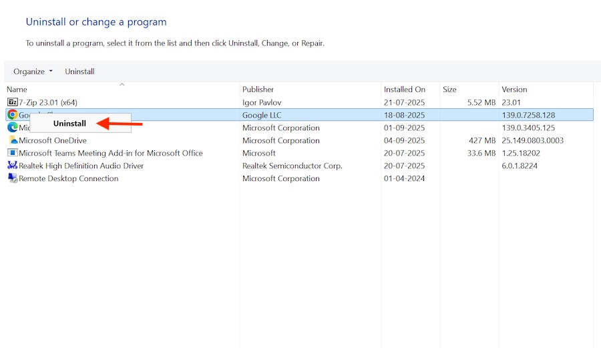Select Microsoft Teams Meeting Add-in for Microsoft Office
Image resolution: width=601 pixels, height=348 pixels.
[x=111, y=153]
